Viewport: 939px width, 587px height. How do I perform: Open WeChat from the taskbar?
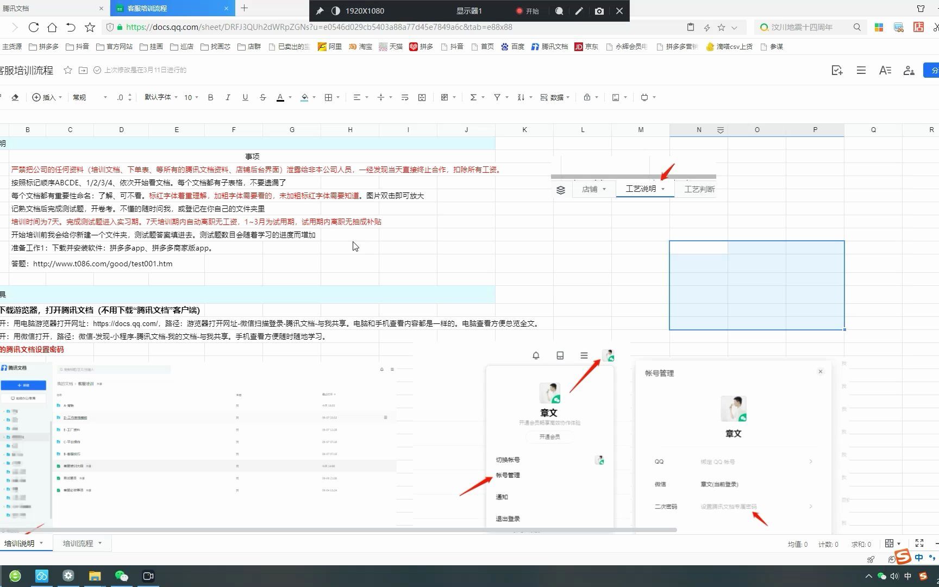[x=121, y=576]
